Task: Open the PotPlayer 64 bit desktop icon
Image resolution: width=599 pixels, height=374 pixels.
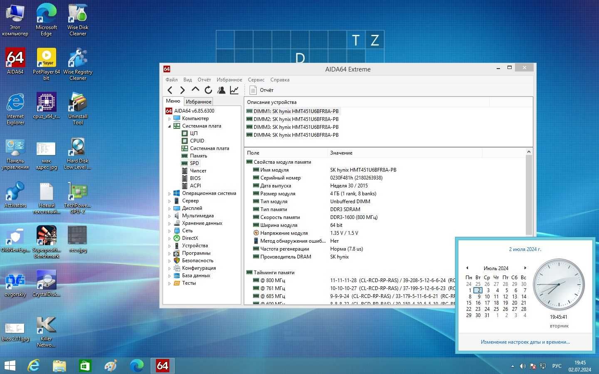Action: [x=46, y=64]
